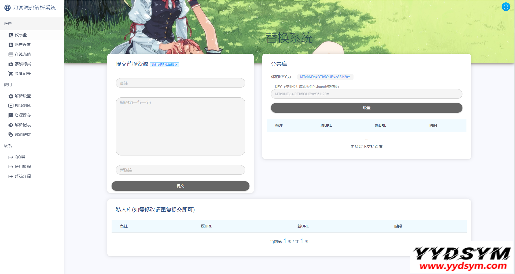Select 资源提交 in the sidebar
The height and width of the screenshot is (274, 515).
(32, 115)
